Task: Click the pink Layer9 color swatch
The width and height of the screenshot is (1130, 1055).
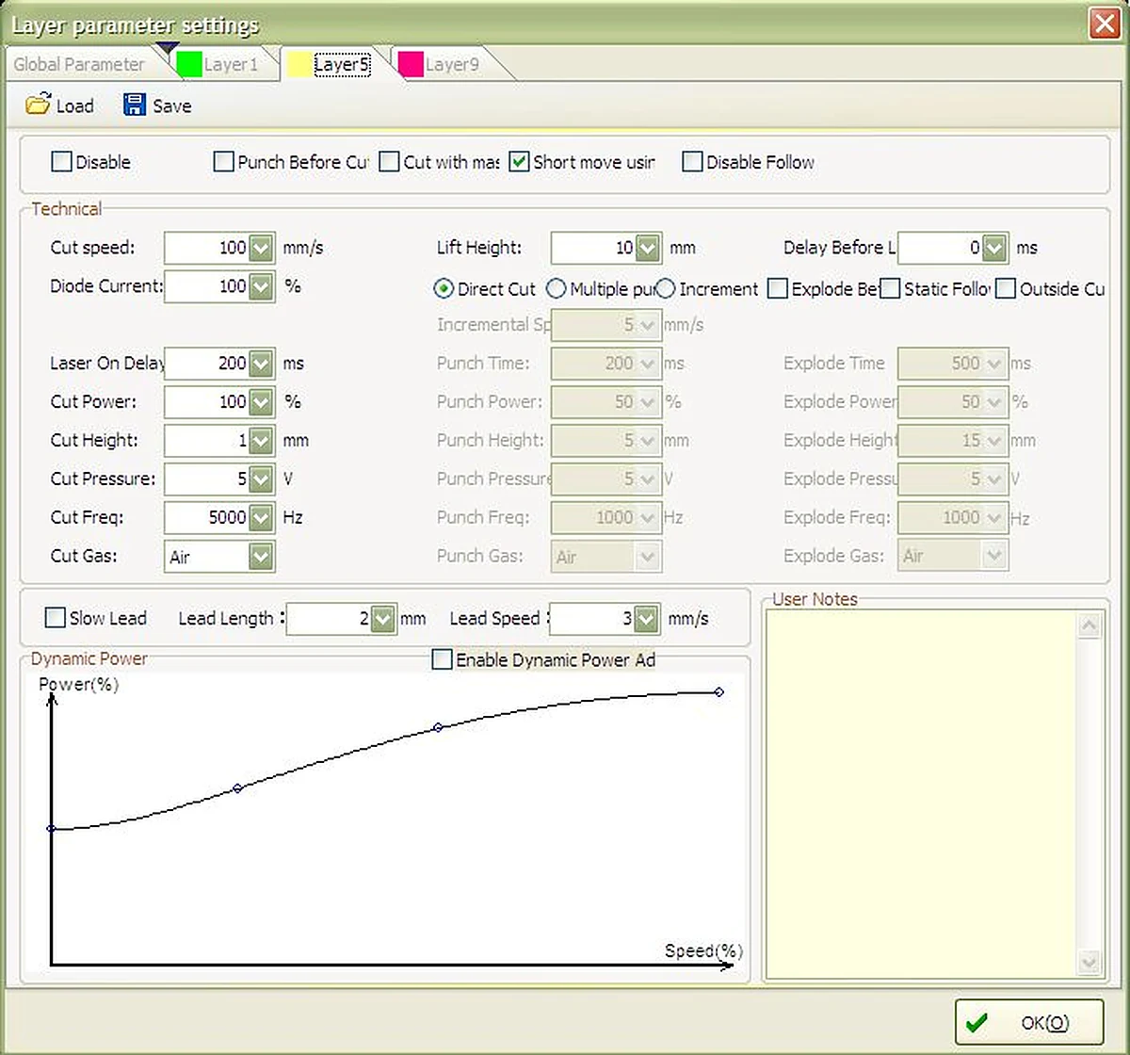Action: point(411,64)
